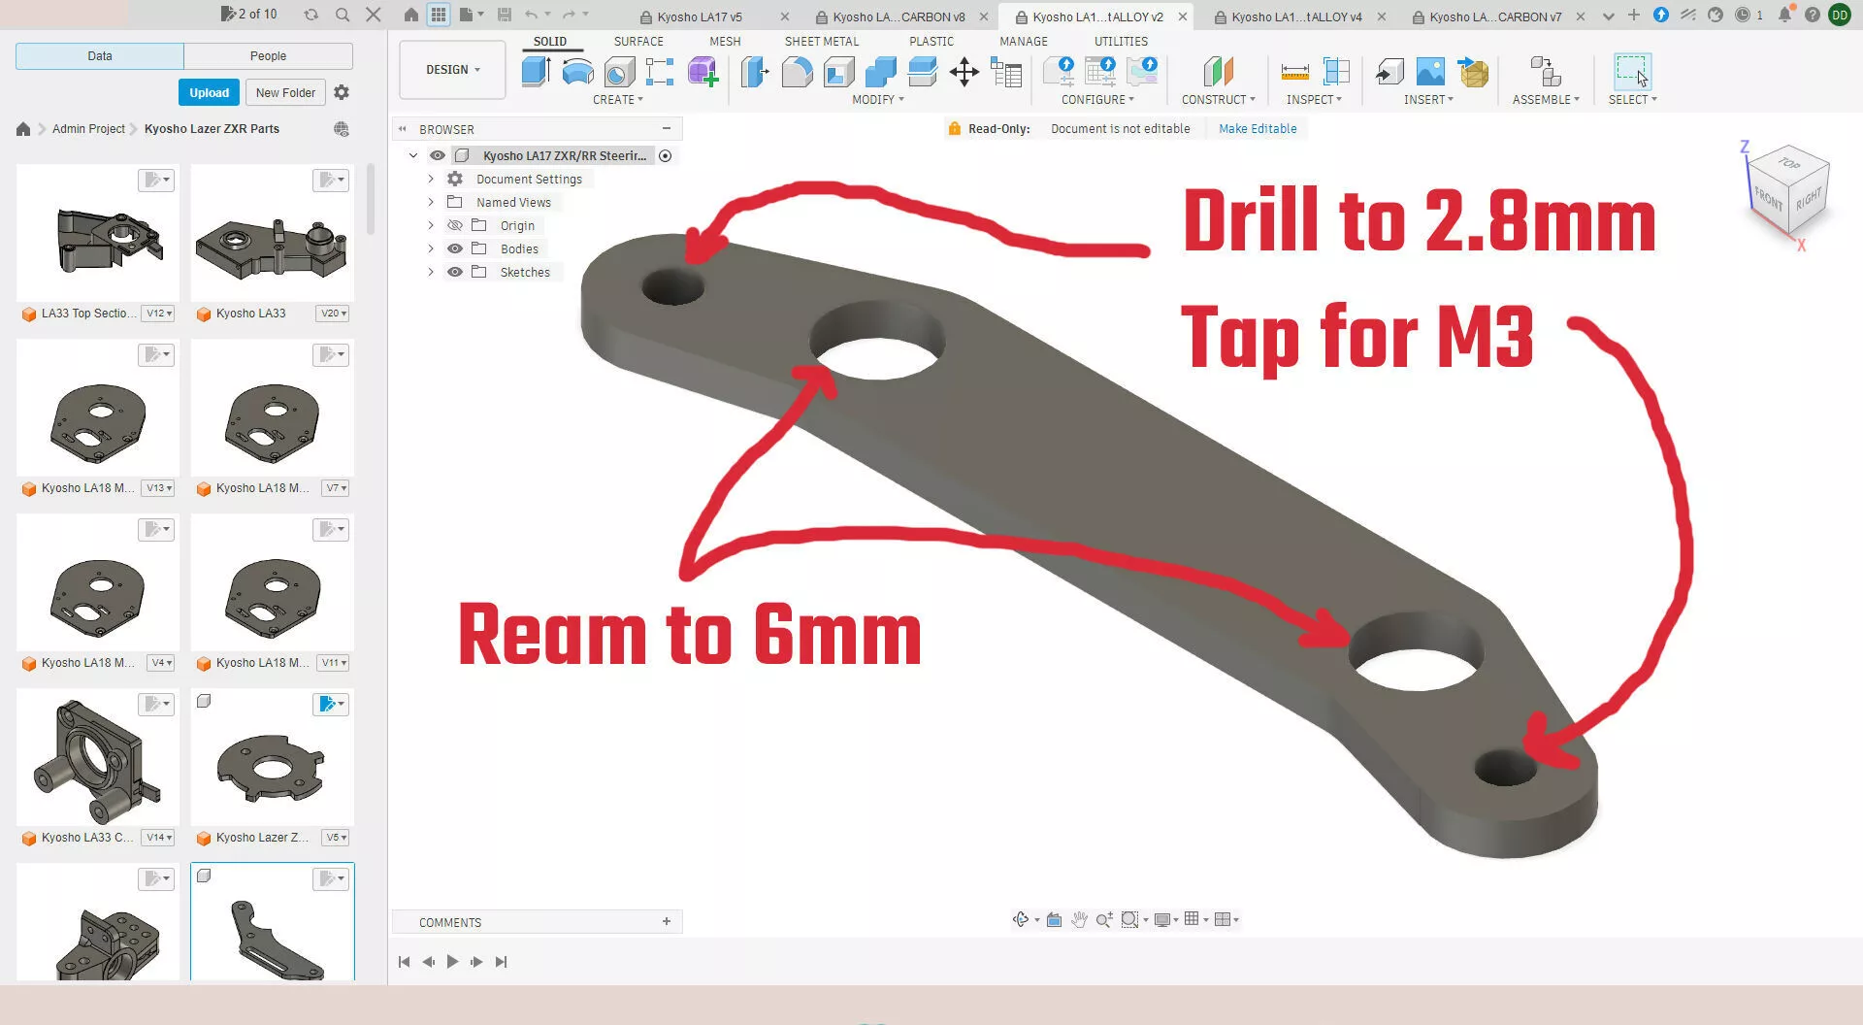This screenshot has width=1863, height=1025.
Task: Click the Joint assemble icon
Action: tap(1545, 72)
